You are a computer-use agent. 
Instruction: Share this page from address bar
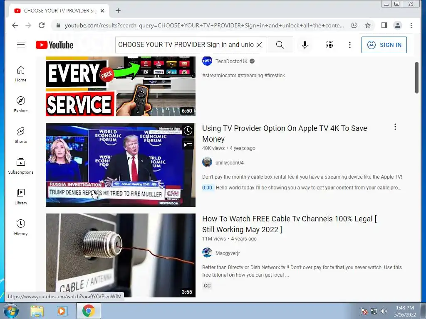354,25
